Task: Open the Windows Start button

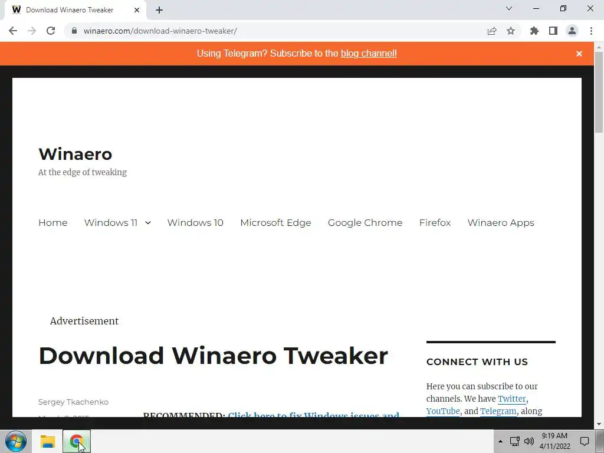Action: click(x=16, y=441)
